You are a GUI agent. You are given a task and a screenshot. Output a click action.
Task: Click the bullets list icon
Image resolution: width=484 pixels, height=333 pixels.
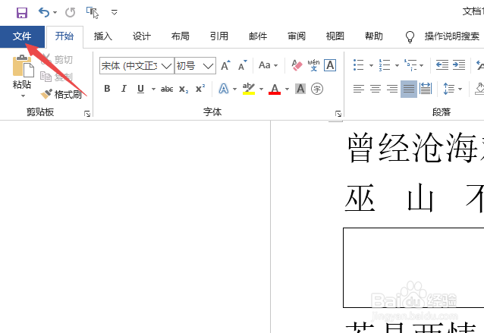pos(359,65)
